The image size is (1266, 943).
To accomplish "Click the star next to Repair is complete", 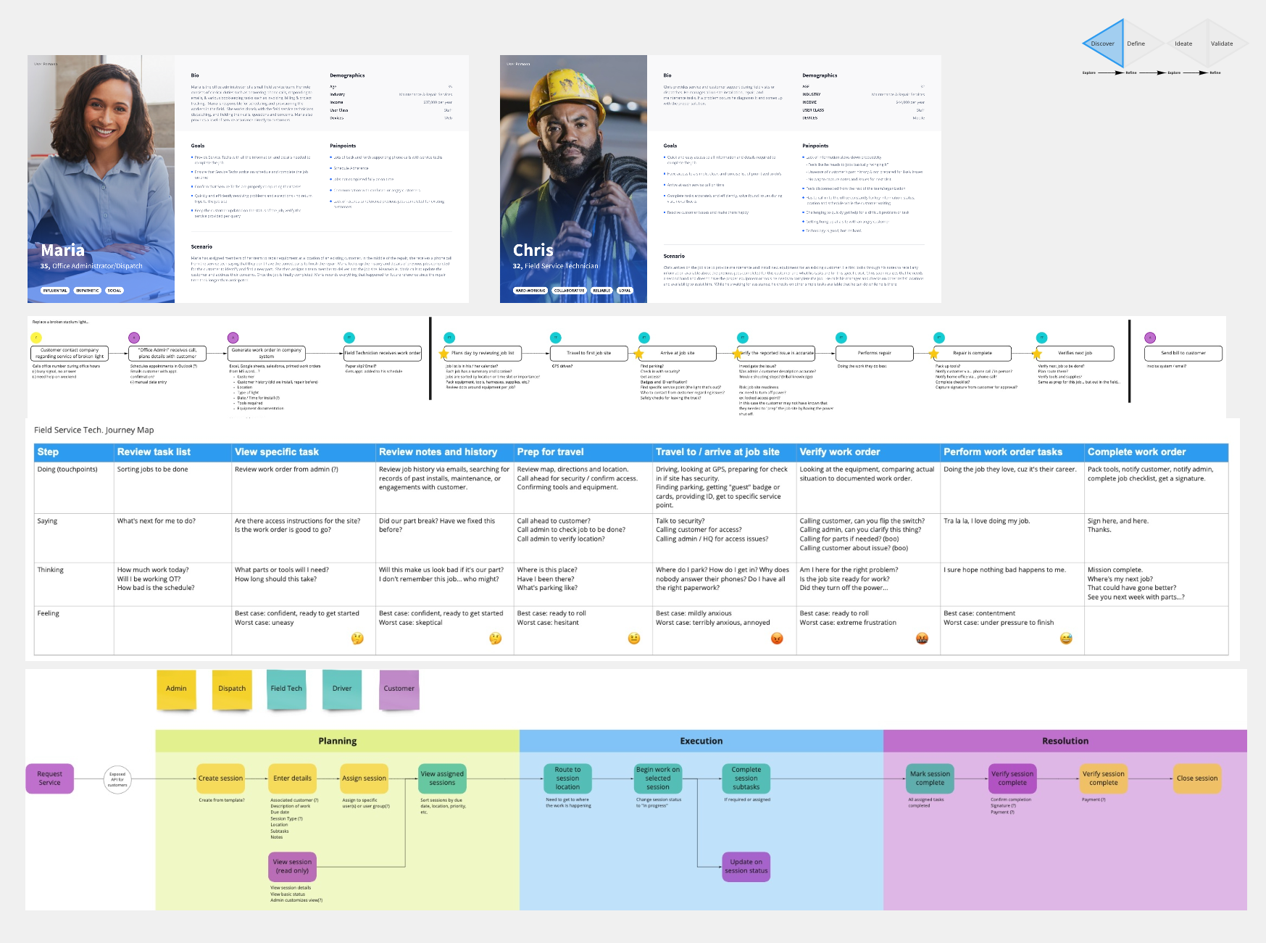I will (933, 354).
